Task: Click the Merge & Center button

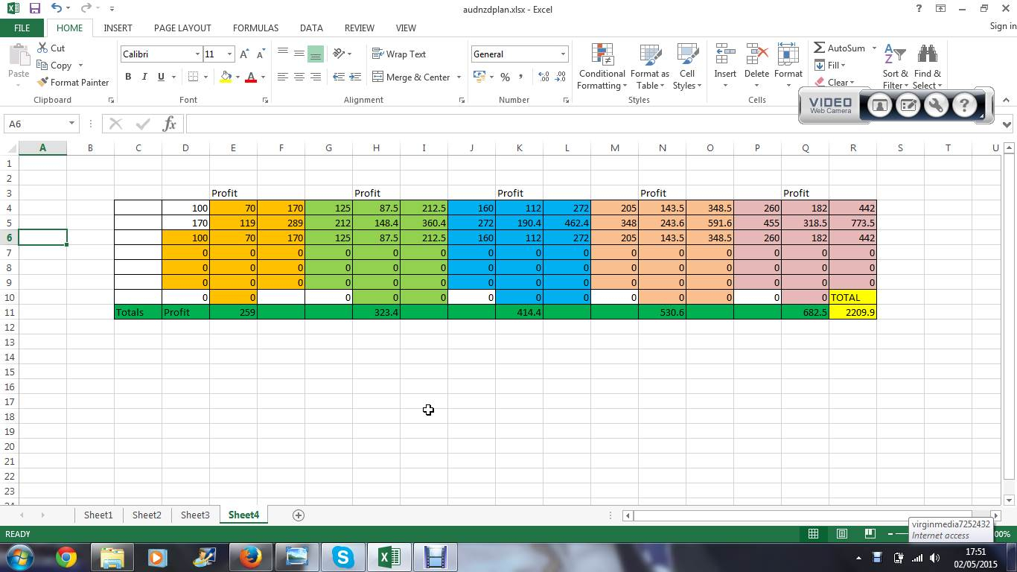Action: (x=411, y=77)
